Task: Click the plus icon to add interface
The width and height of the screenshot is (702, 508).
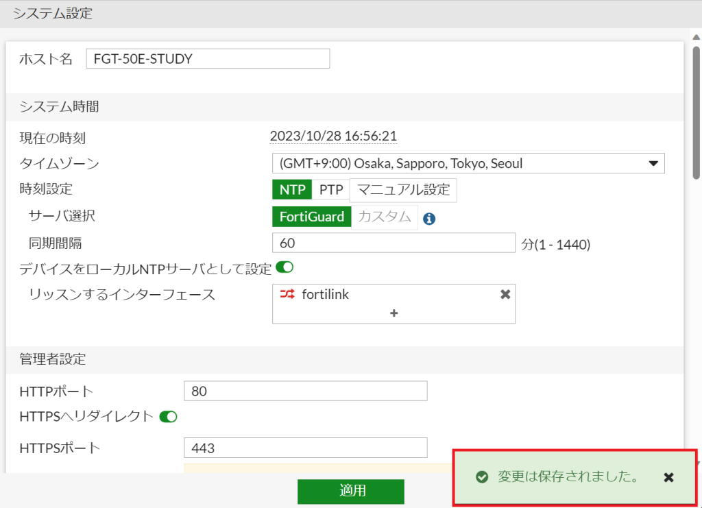Action: click(x=394, y=313)
